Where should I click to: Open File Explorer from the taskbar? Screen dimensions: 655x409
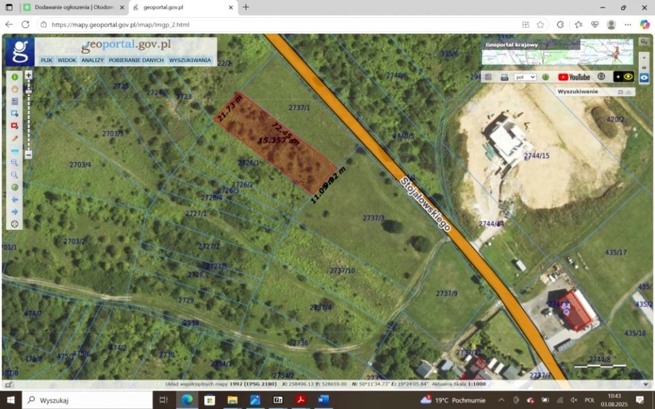(x=233, y=400)
